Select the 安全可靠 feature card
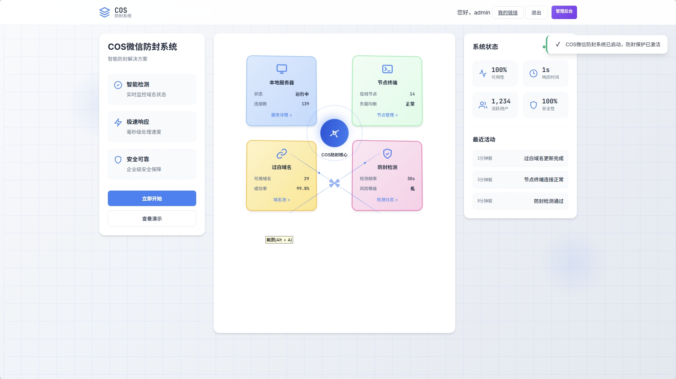676x379 pixels. coord(152,164)
